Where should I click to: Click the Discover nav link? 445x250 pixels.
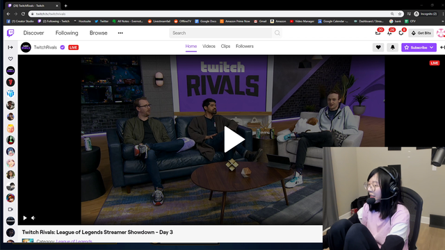33,33
